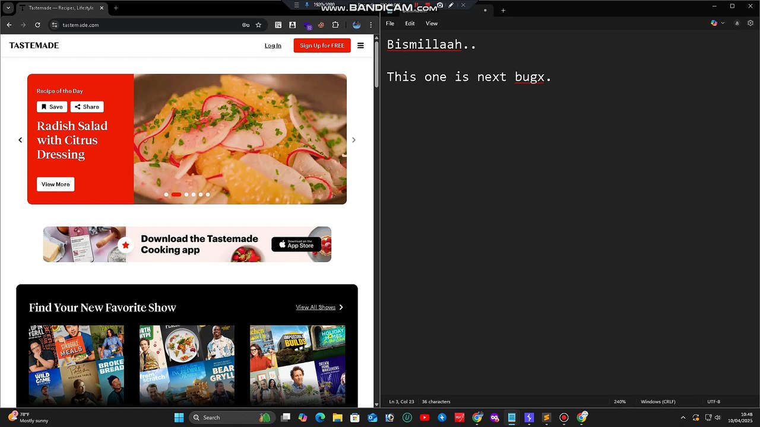Go back using Chrome's back arrow
760x427 pixels.
pyautogui.click(x=9, y=25)
